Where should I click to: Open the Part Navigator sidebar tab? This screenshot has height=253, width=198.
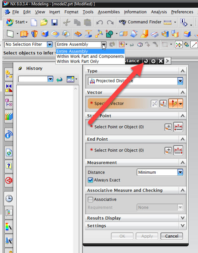click(x=9, y=103)
